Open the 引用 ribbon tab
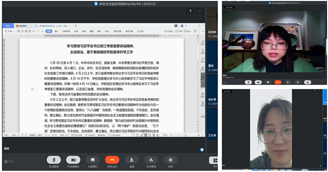Viewport: 328px width, 172px height. click(x=76, y=31)
